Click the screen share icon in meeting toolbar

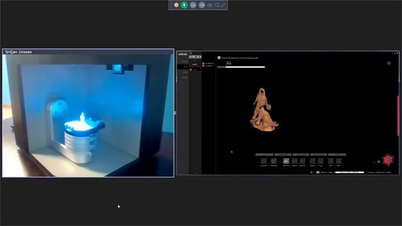pos(193,5)
